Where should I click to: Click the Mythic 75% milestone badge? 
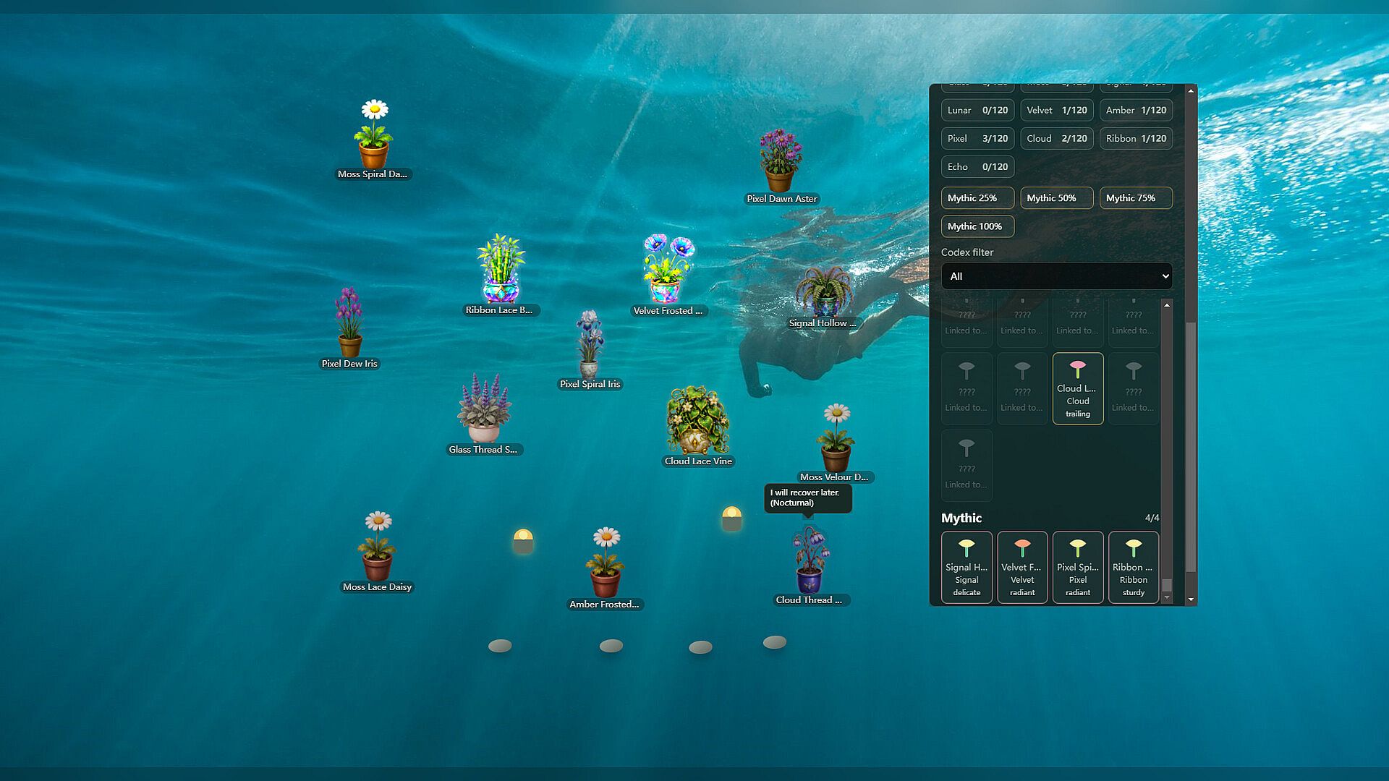[1136, 198]
